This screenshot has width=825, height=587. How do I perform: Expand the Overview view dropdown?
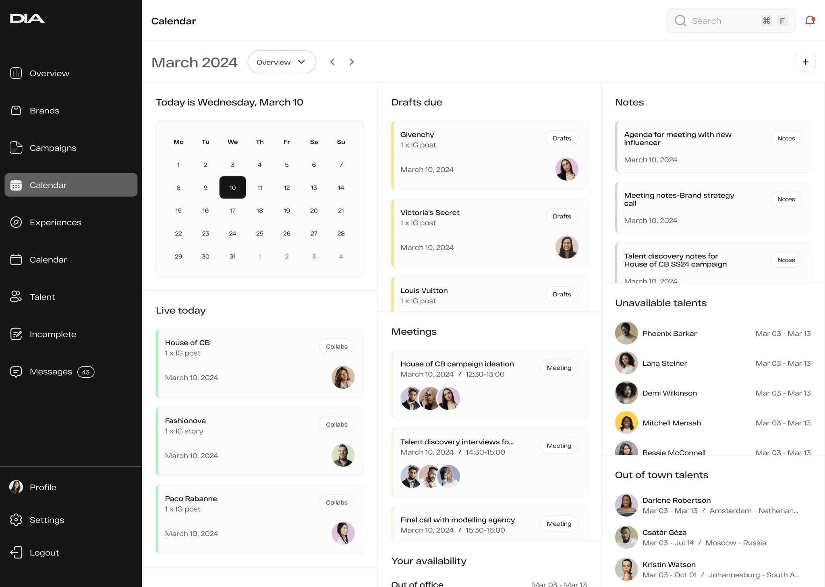tap(282, 62)
